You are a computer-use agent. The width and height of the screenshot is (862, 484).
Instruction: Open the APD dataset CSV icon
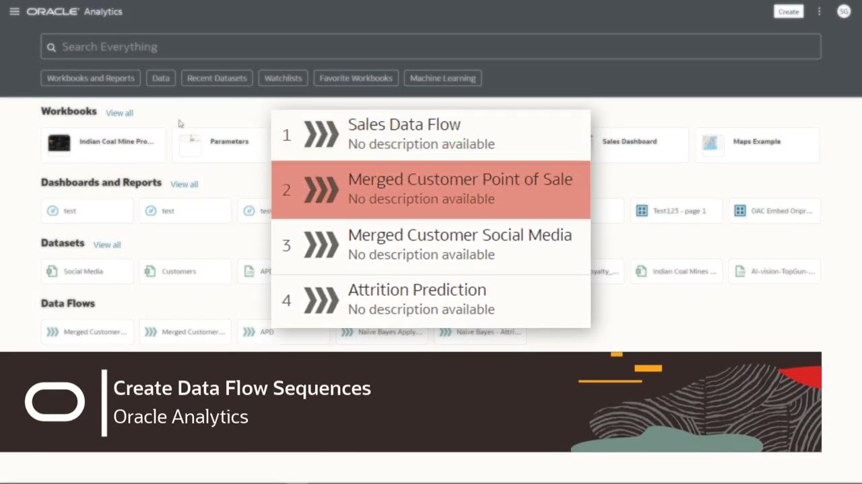pos(248,272)
